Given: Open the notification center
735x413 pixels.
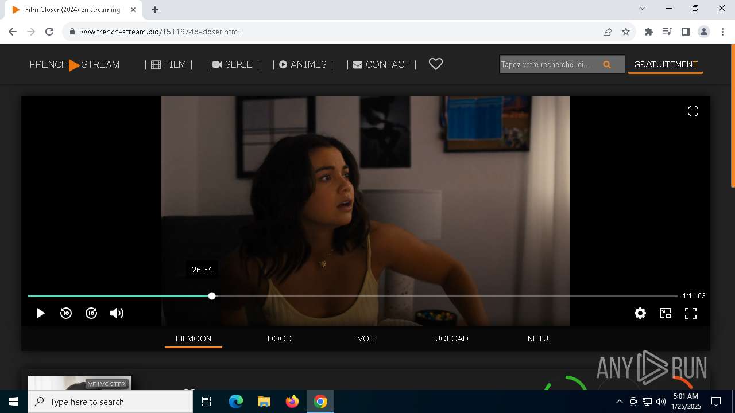Looking at the screenshot, I should tap(716, 402).
